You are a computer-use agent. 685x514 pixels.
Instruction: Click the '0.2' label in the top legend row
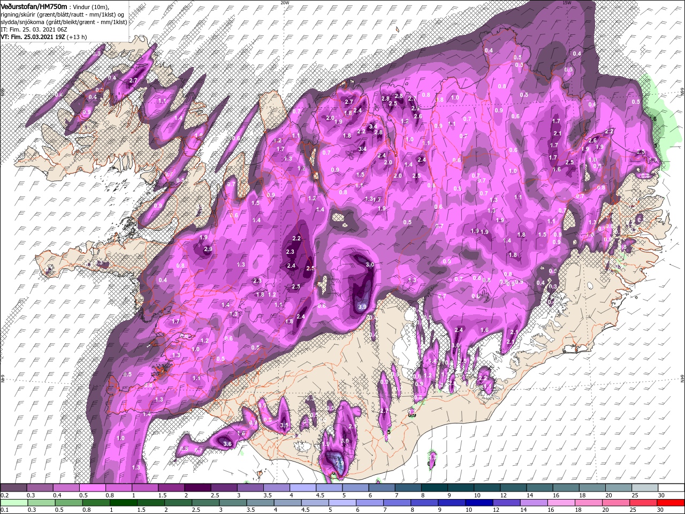click(x=4, y=495)
